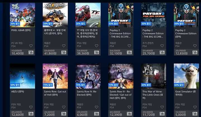The width and height of the screenshot is (201, 117).
Task: Click heart icon on This War of Mine
Action: [162, 107]
